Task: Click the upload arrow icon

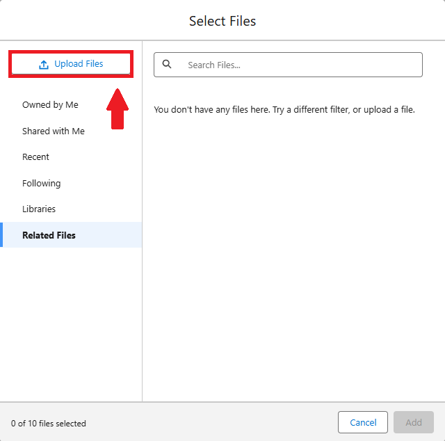Action: [44, 65]
